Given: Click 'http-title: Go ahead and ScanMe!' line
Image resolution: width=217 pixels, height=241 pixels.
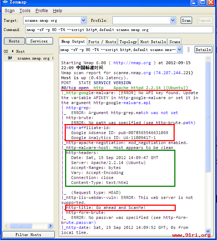Looking at the screenshot, I should 106,207.
